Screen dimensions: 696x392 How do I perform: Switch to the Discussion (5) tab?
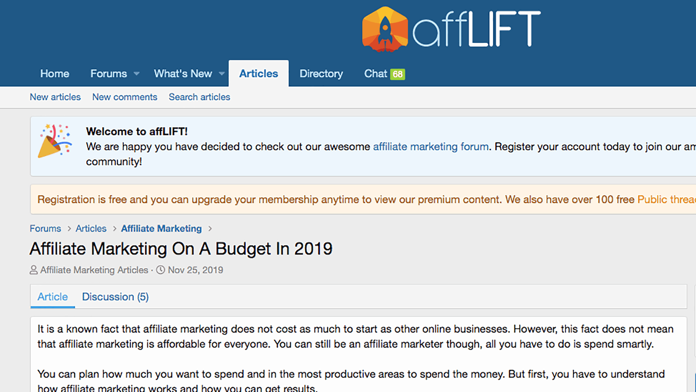point(115,297)
